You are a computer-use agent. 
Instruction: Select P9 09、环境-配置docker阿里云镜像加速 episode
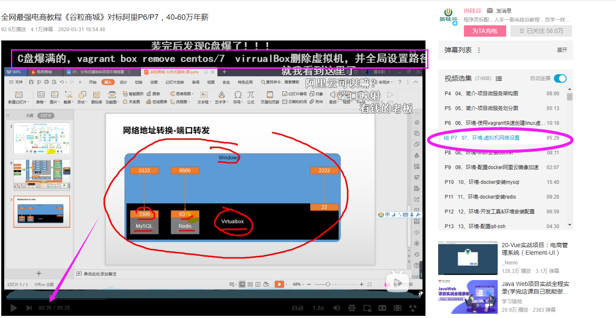502,167
